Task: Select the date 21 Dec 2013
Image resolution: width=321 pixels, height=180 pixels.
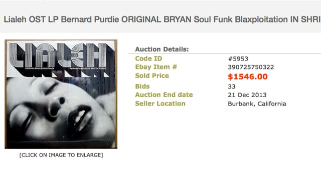Action: (247, 95)
